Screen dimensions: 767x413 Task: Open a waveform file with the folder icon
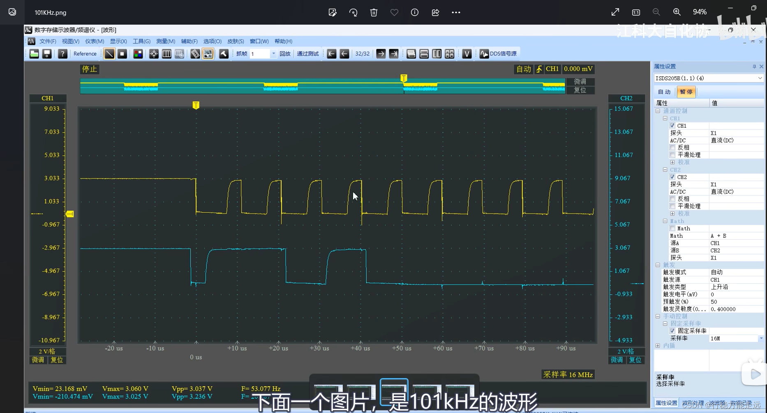tap(34, 54)
